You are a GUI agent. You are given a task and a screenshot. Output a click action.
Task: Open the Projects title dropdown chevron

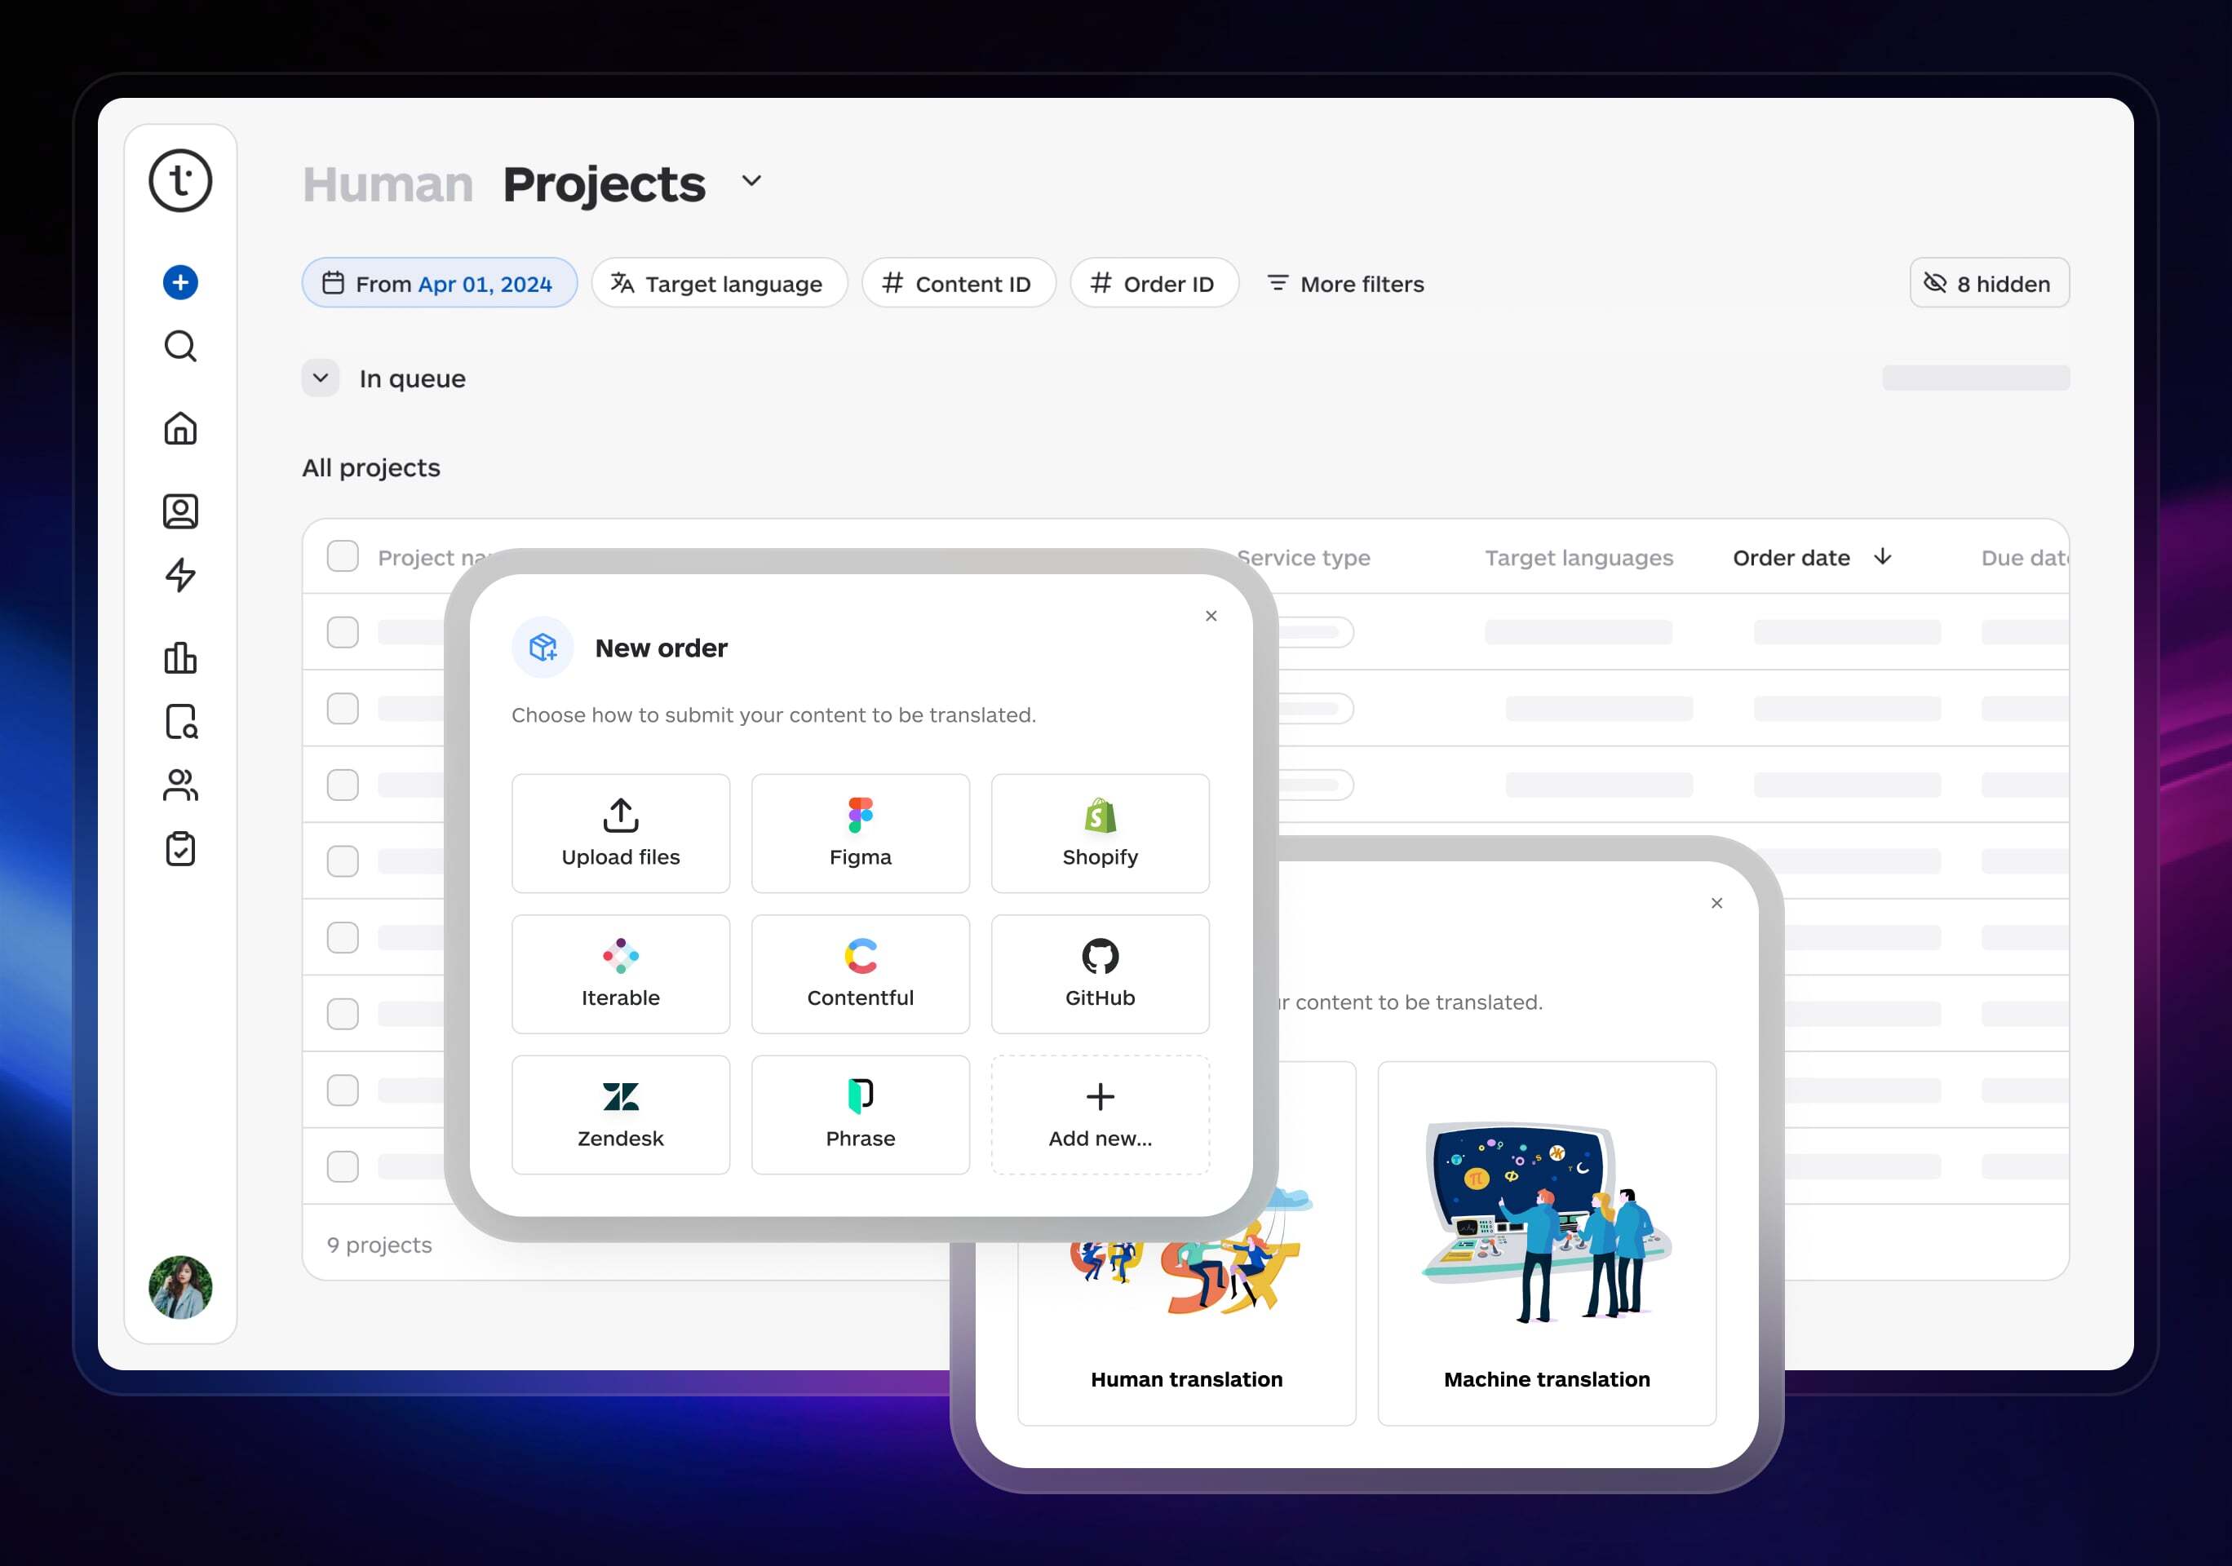tap(751, 181)
